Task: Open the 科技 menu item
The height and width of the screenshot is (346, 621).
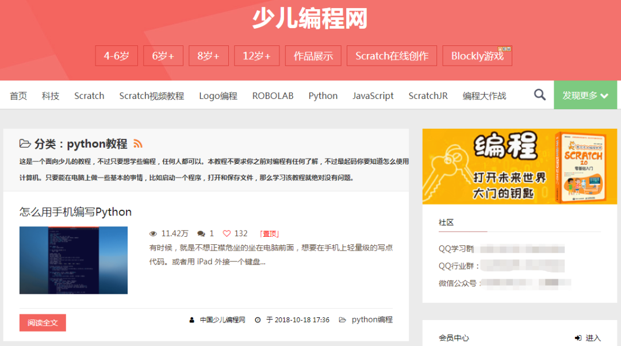Action: 50,96
